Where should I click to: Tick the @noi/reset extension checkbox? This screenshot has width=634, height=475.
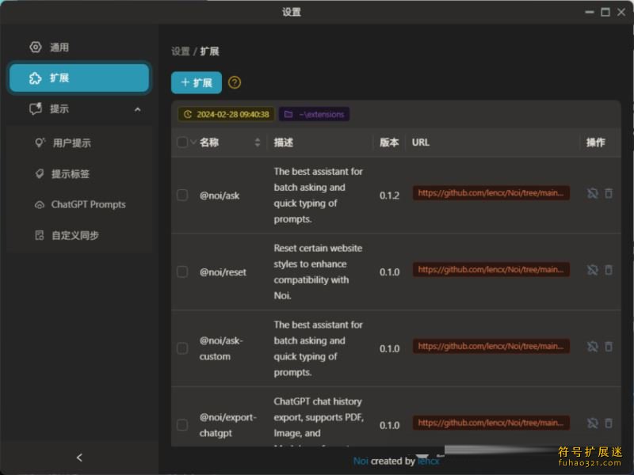pos(182,272)
